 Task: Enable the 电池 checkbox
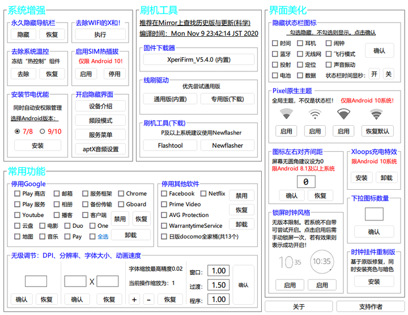click(275, 75)
